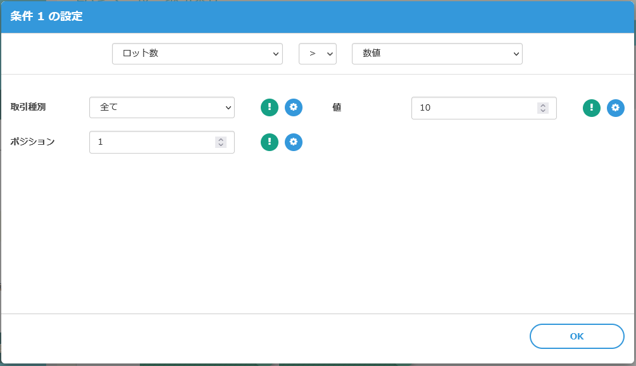This screenshot has width=636, height=366.
Task: Decrement ポジション with the down spinner
Action: (220, 145)
